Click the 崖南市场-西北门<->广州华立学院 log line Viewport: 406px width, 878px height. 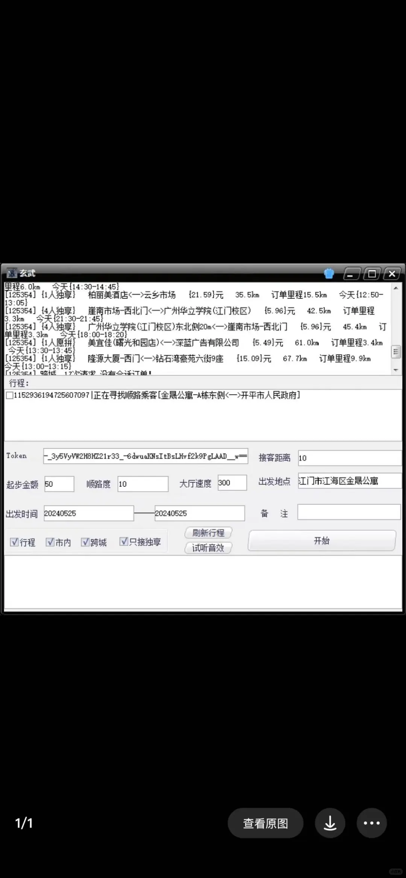[190, 315]
